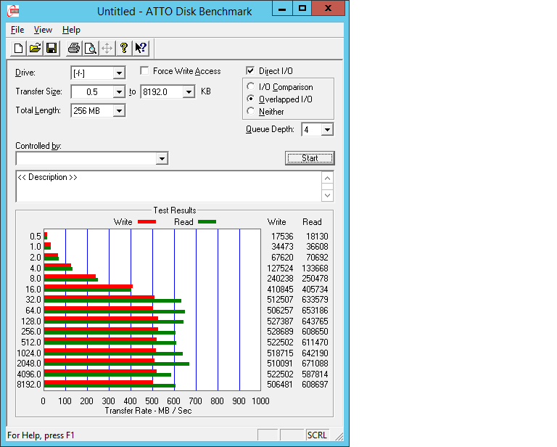The width and height of the screenshot is (557, 447).
Task: Click the New document toolbar icon
Action: pos(18,48)
